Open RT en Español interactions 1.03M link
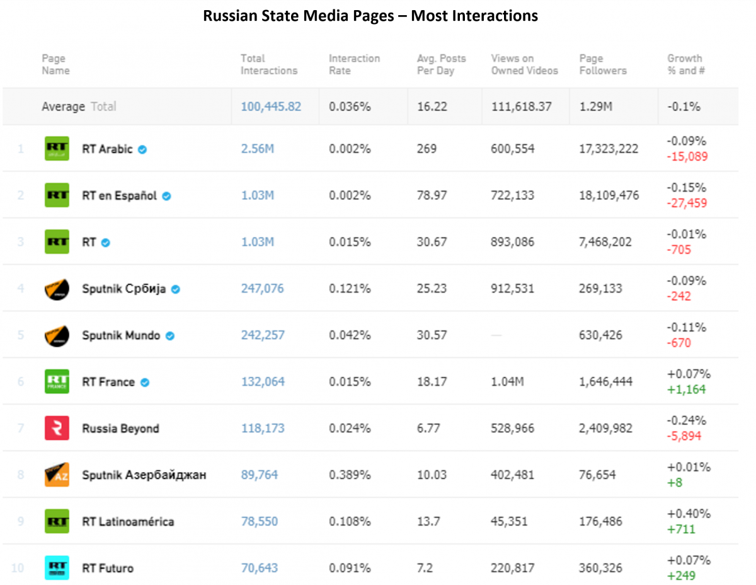 [257, 196]
